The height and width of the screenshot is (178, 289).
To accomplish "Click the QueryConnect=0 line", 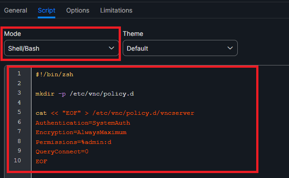I will 62,152.
